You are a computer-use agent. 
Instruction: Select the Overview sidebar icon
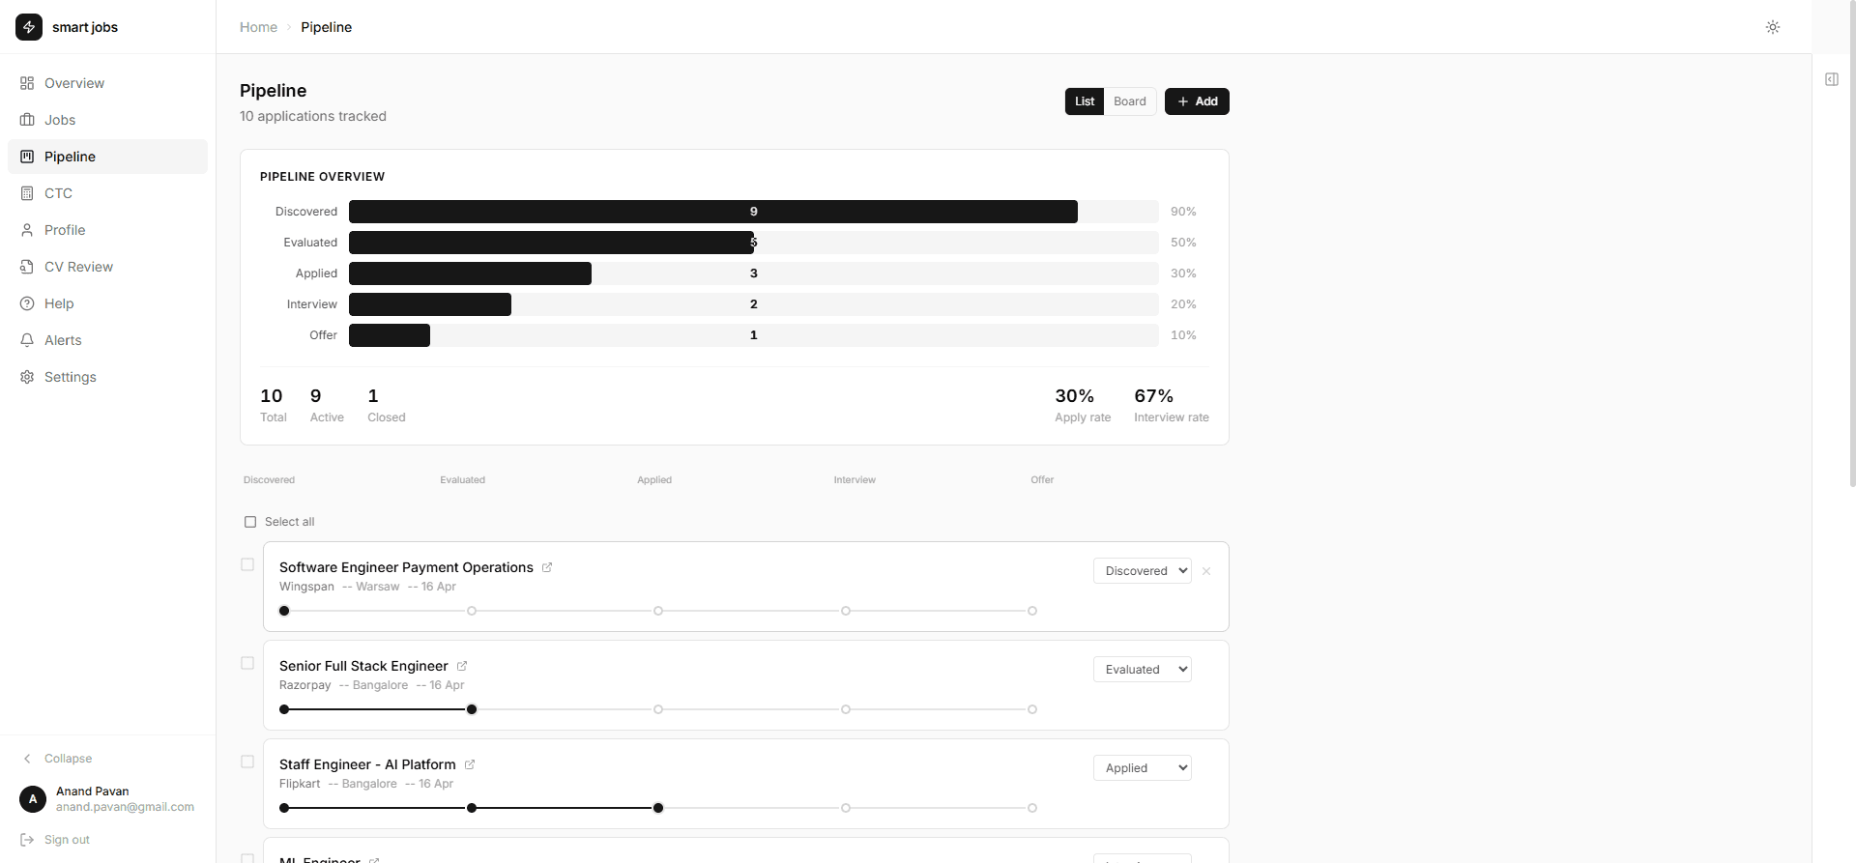click(x=27, y=83)
